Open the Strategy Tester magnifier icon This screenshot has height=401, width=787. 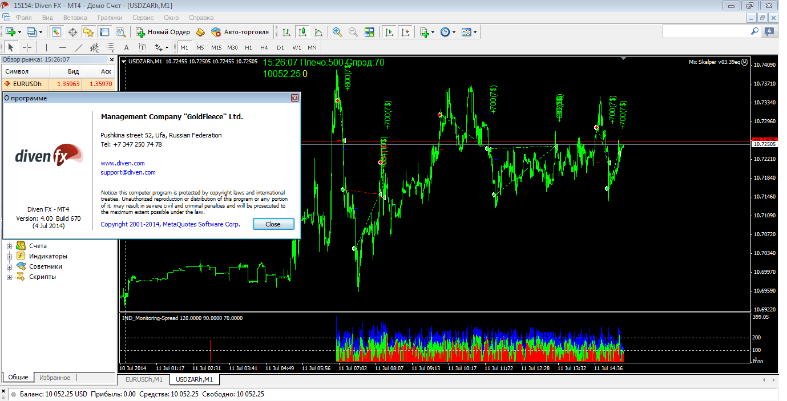(120, 32)
